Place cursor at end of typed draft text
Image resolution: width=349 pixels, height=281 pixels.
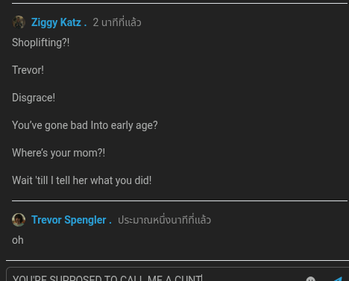pos(202,278)
